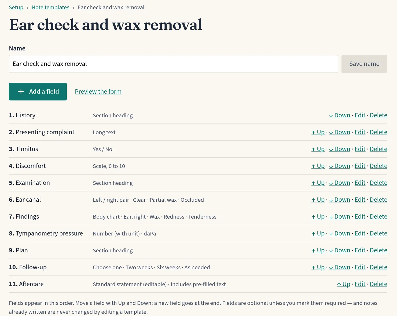The height and width of the screenshot is (316, 397).
Task: Move Tympanometry pressure field down
Action: pyautogui.click(x=340, y=234)
